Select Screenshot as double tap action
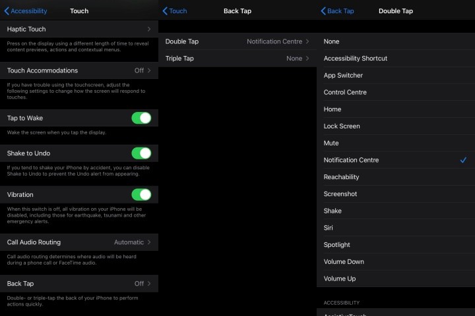This screenshot has width=475, height=316. [x=396, y=194]
